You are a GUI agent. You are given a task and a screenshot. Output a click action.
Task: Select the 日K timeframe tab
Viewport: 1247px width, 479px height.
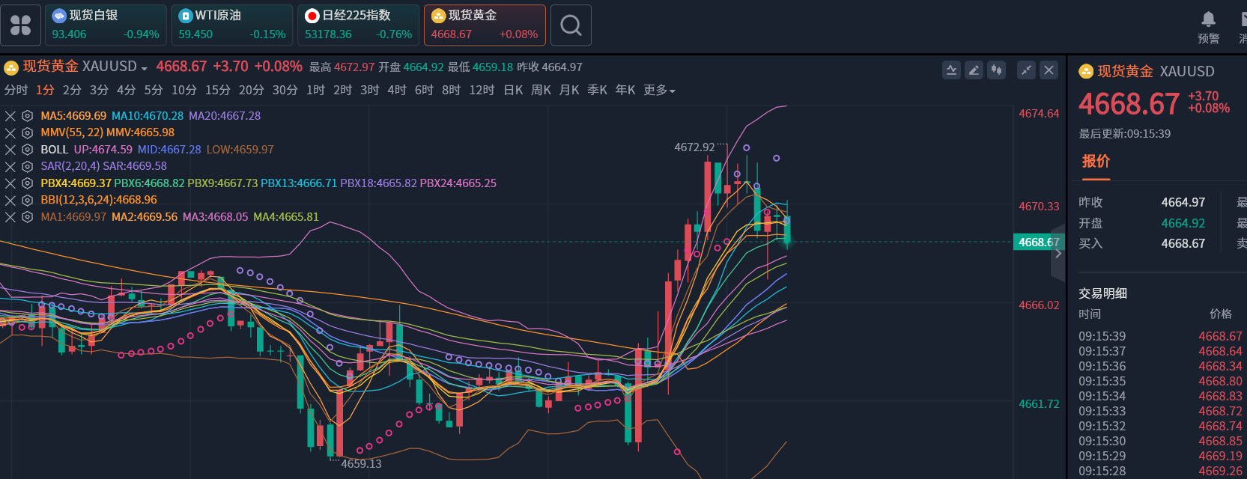point(513,91)
